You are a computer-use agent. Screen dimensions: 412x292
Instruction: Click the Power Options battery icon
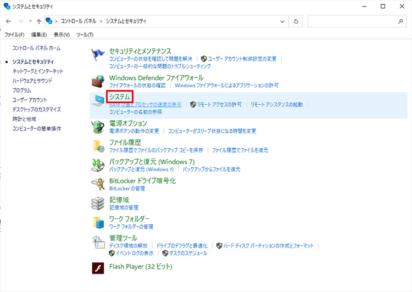[98, 127]
